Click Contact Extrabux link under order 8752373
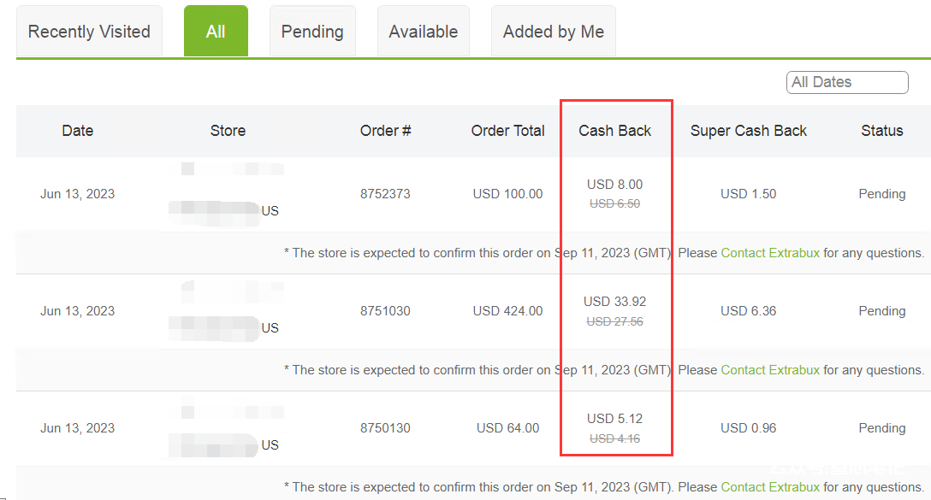Screen dimensions: 931x500 point(770,253)
